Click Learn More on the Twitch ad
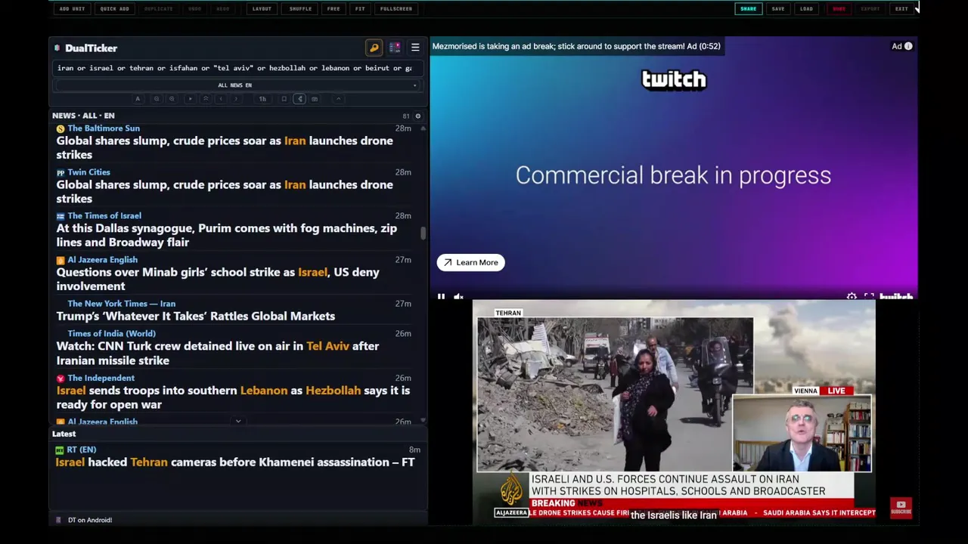The width and height of the screenshot is (968, 544). (x=470, y=262)
